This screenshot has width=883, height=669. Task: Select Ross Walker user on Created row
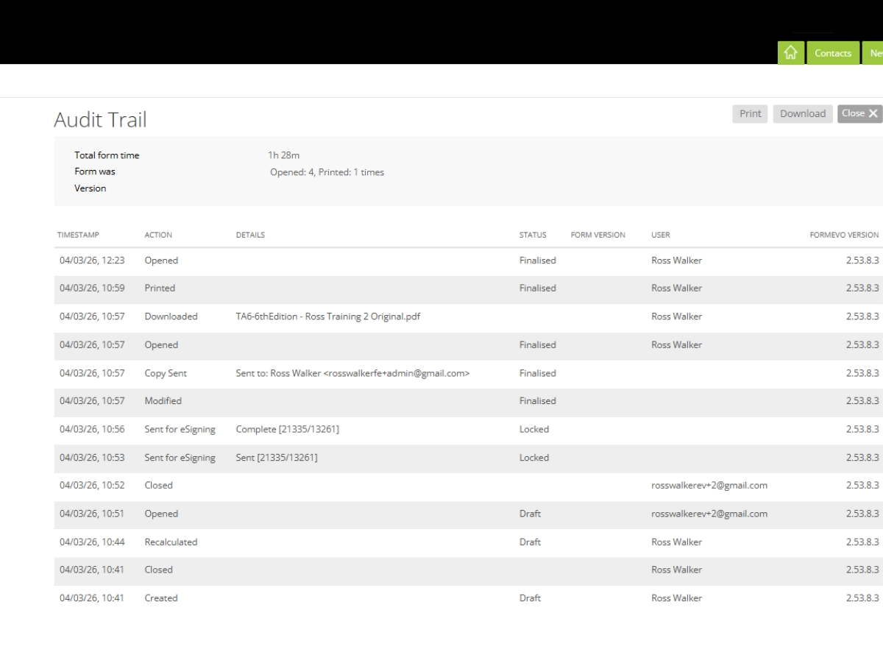pyautogui.click(x=676, y=598)
